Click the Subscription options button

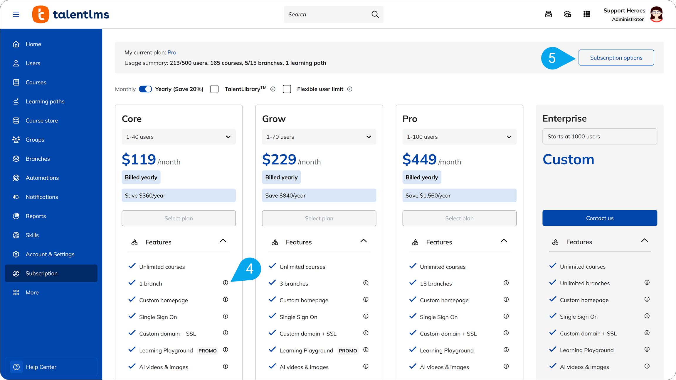coord(616,58)
